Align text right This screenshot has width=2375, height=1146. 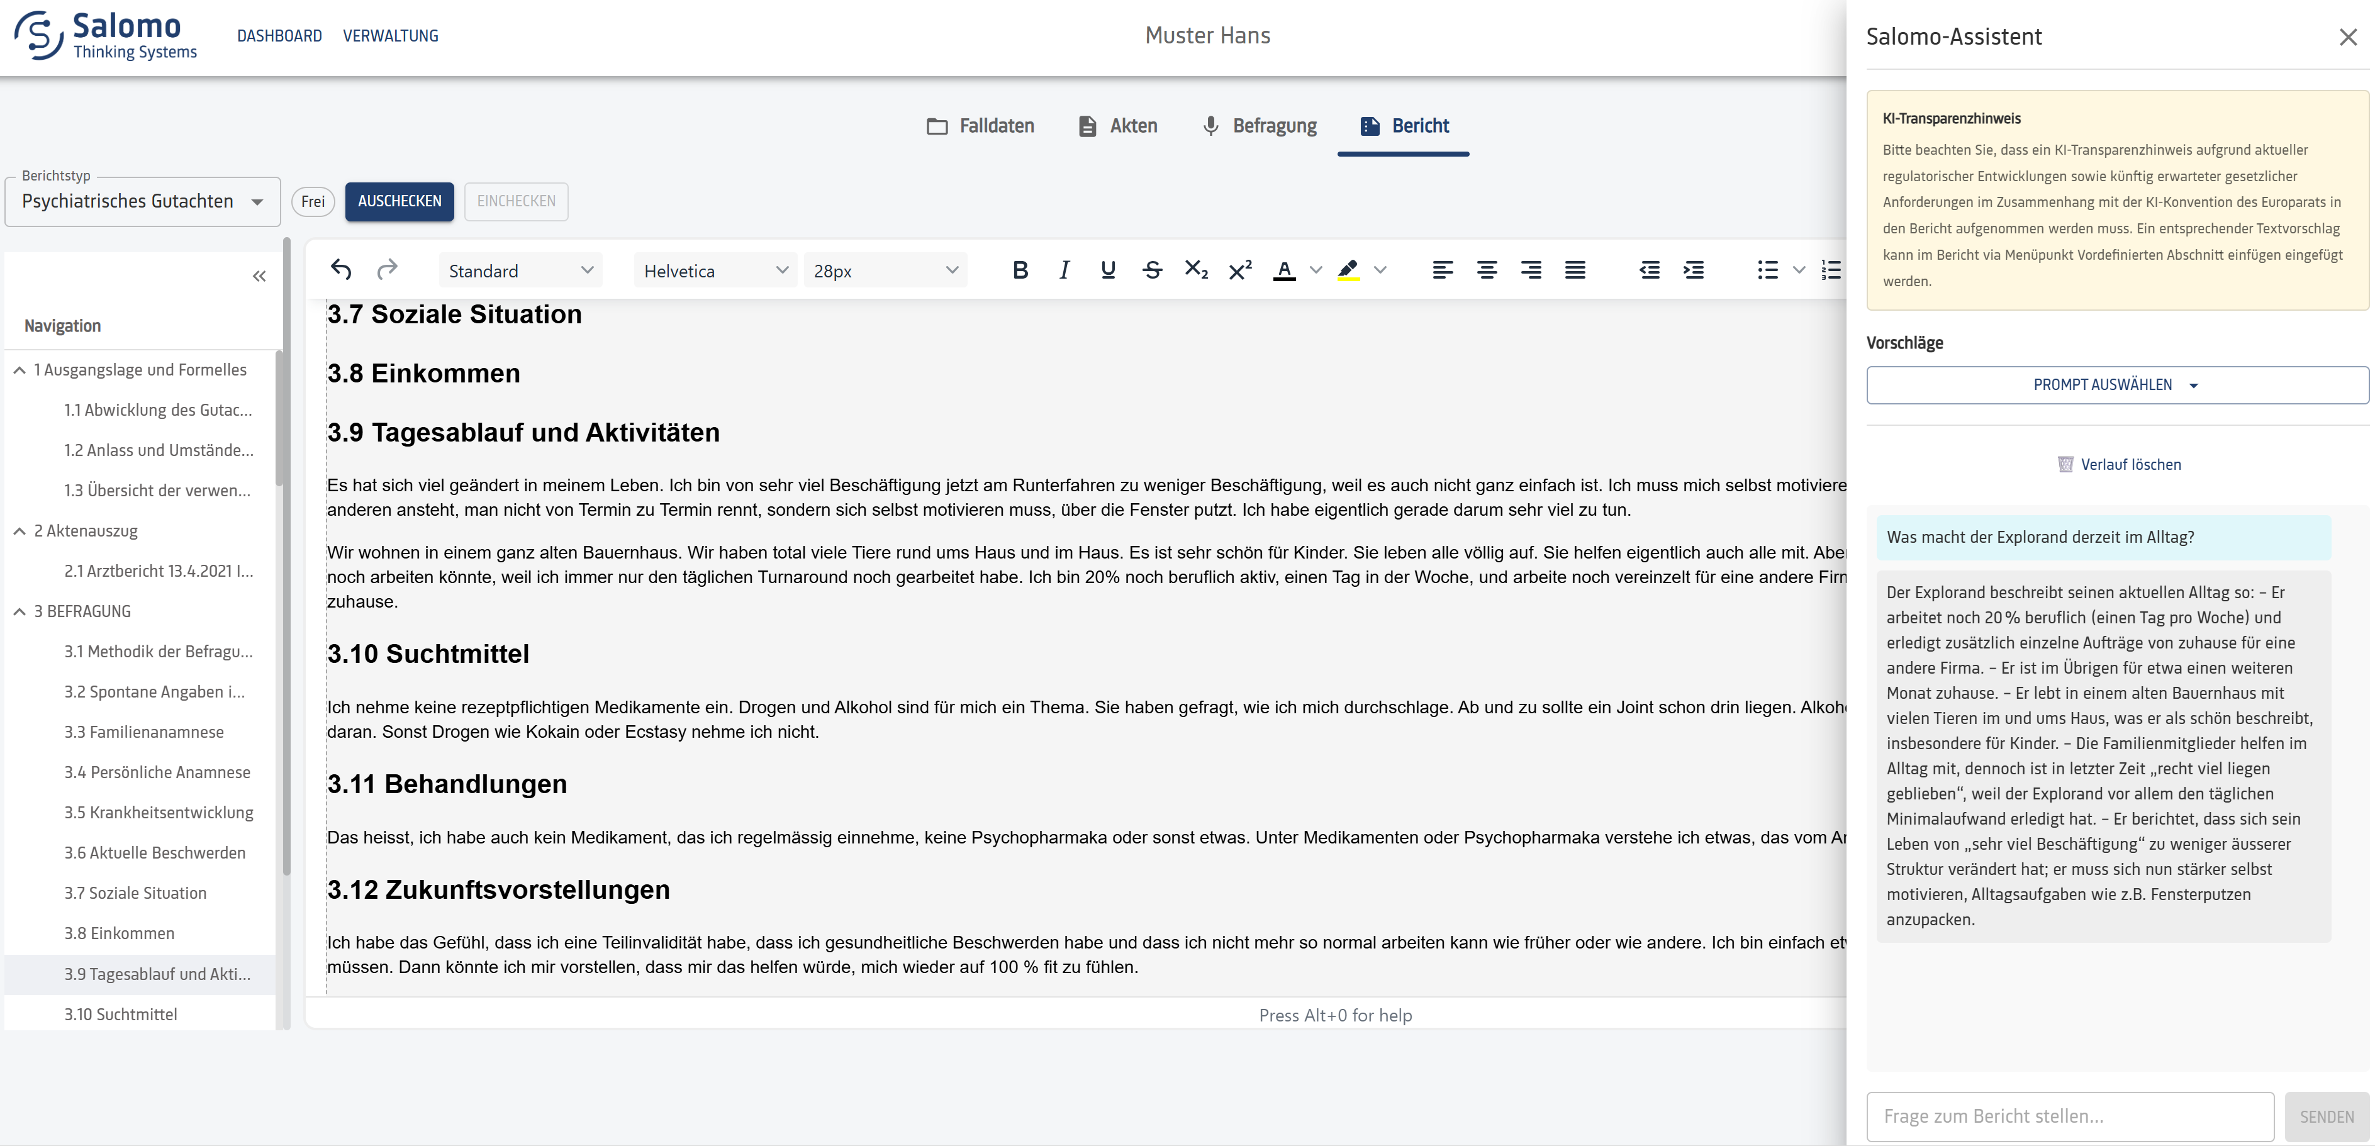[x=1531, y=270]
